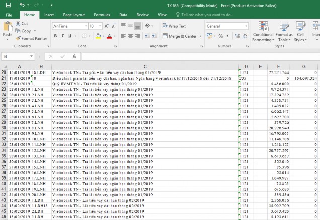Click the Cut scissors icon
The width and height of the screenshot is (320, 220).
(x=18, y=23)
